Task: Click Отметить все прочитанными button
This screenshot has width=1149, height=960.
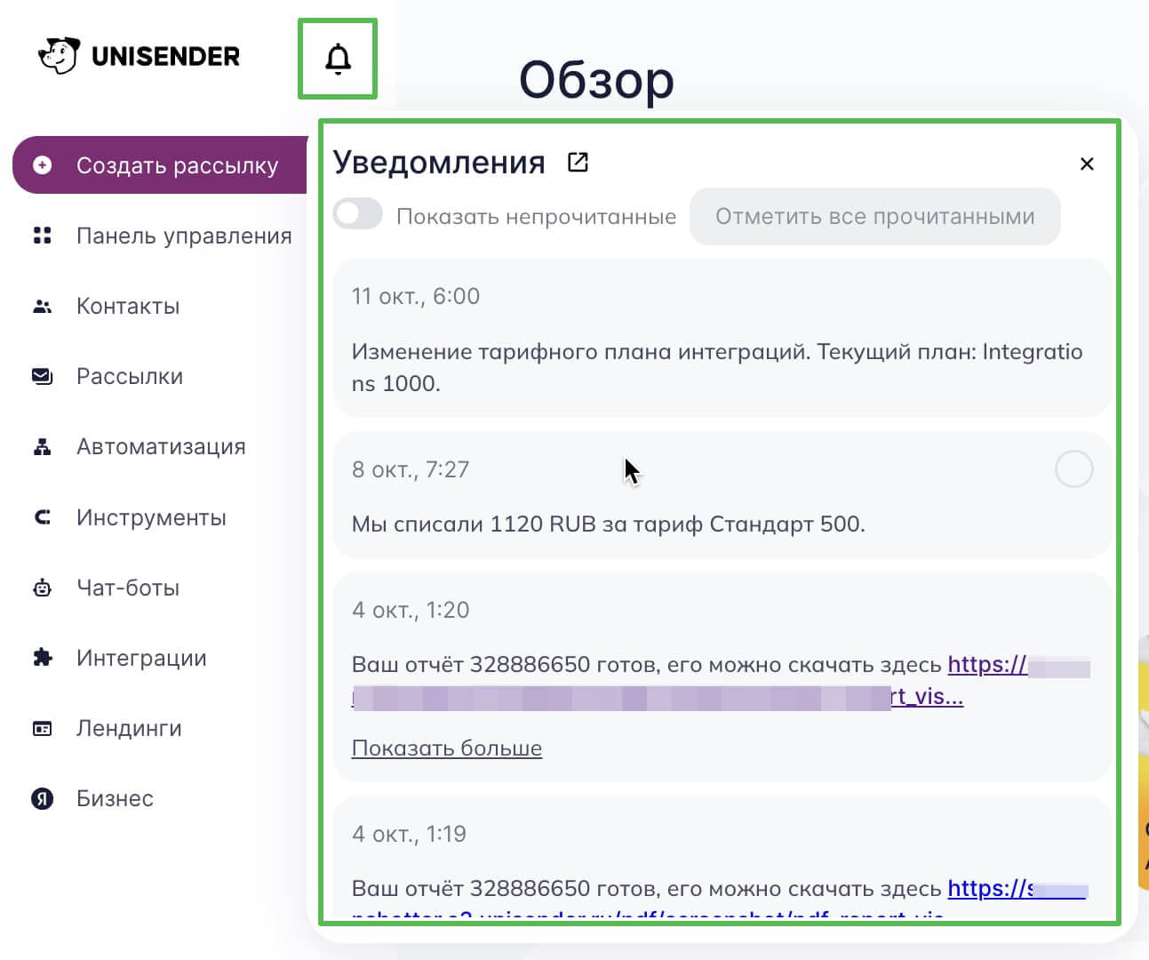Action: 874,216
